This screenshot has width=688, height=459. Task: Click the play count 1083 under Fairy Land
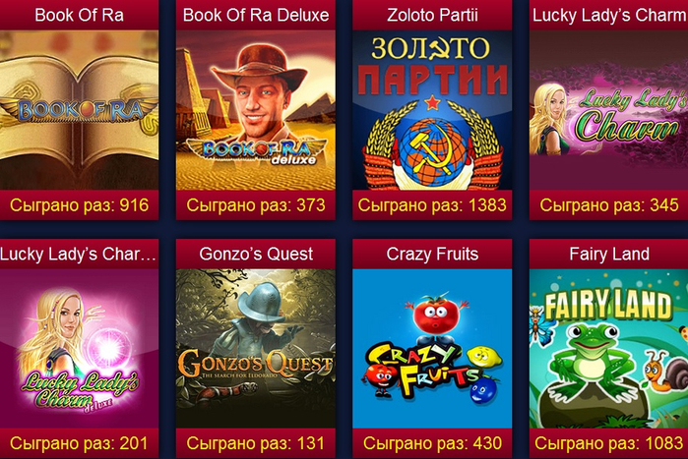[609, 443]
